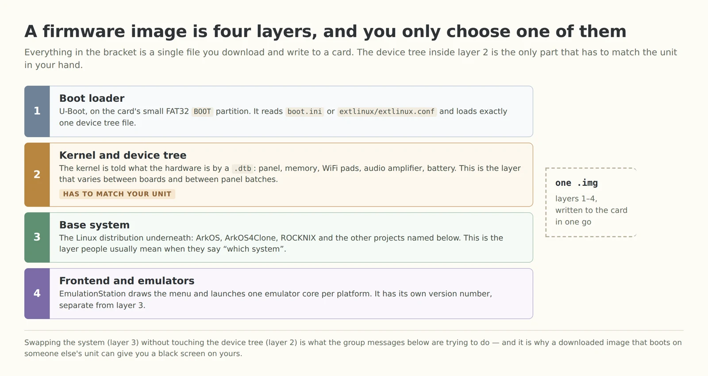708x376 pixels.
Task: Select the 'Base system' title
Action: 94,225
